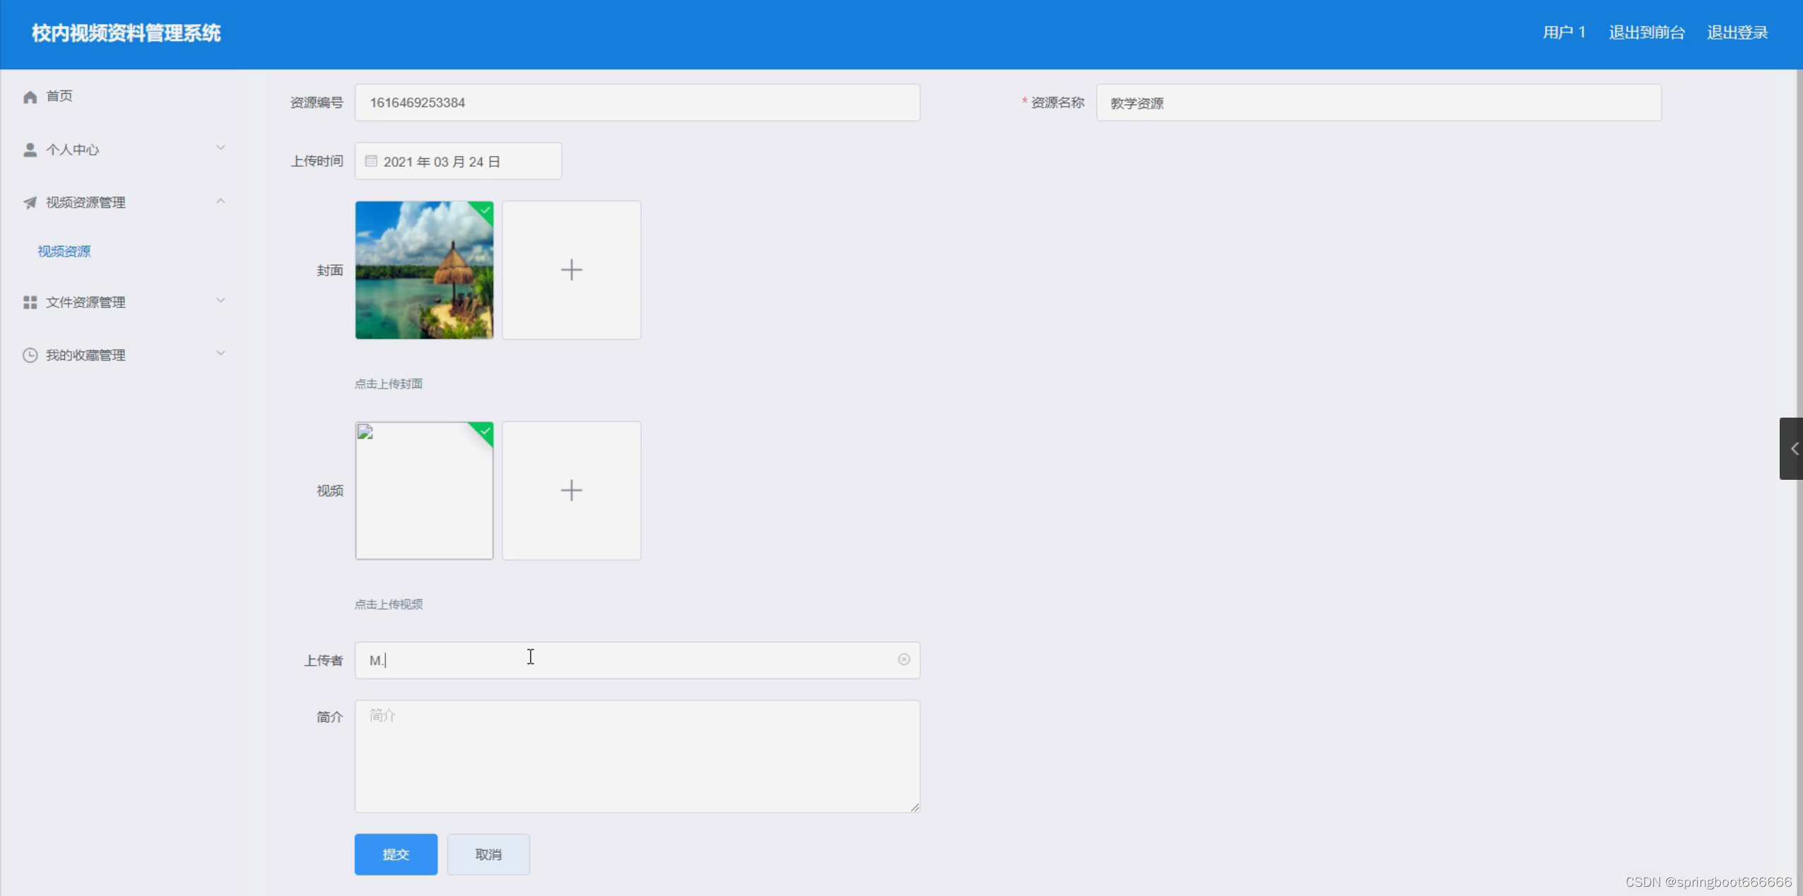The width and height of the screenshot is (1803, 896).
Task: Click the person icon for 个人中心
Action: pyautogui.click(x=30, y=150)
